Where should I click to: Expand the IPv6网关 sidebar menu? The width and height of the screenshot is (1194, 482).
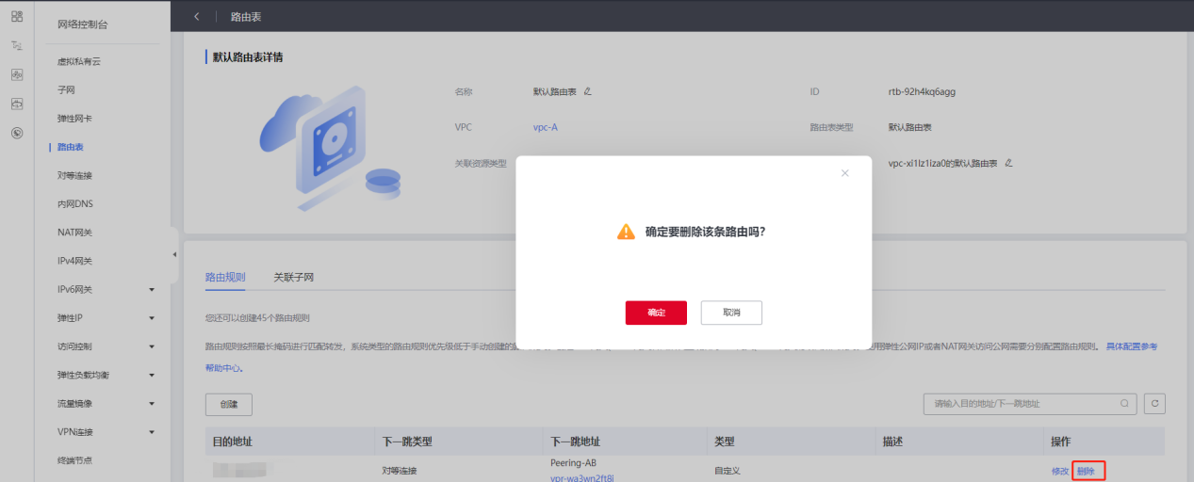tap(152, 290)
